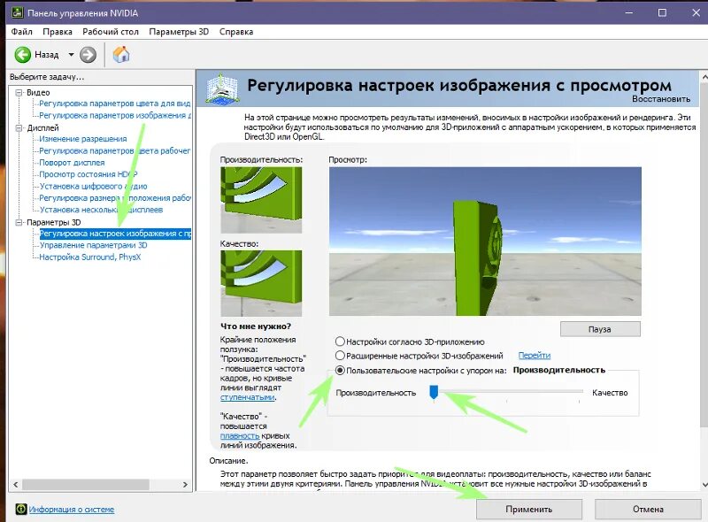
Task: Open Установка нескольких дисплеев tree item
Action: click(101, 210)
